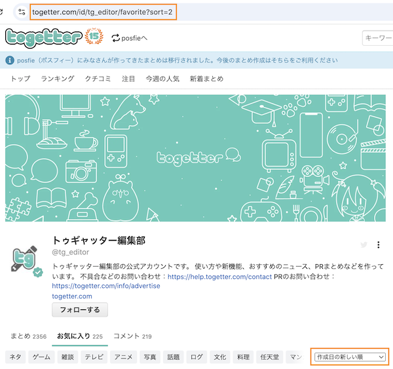393x369 pixels.
Task: Filter by the ゲーム category tag
Action: (41, 357)
